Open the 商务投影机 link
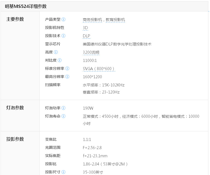The height and width of the screenshot is (175, 210). coord(92,20)
